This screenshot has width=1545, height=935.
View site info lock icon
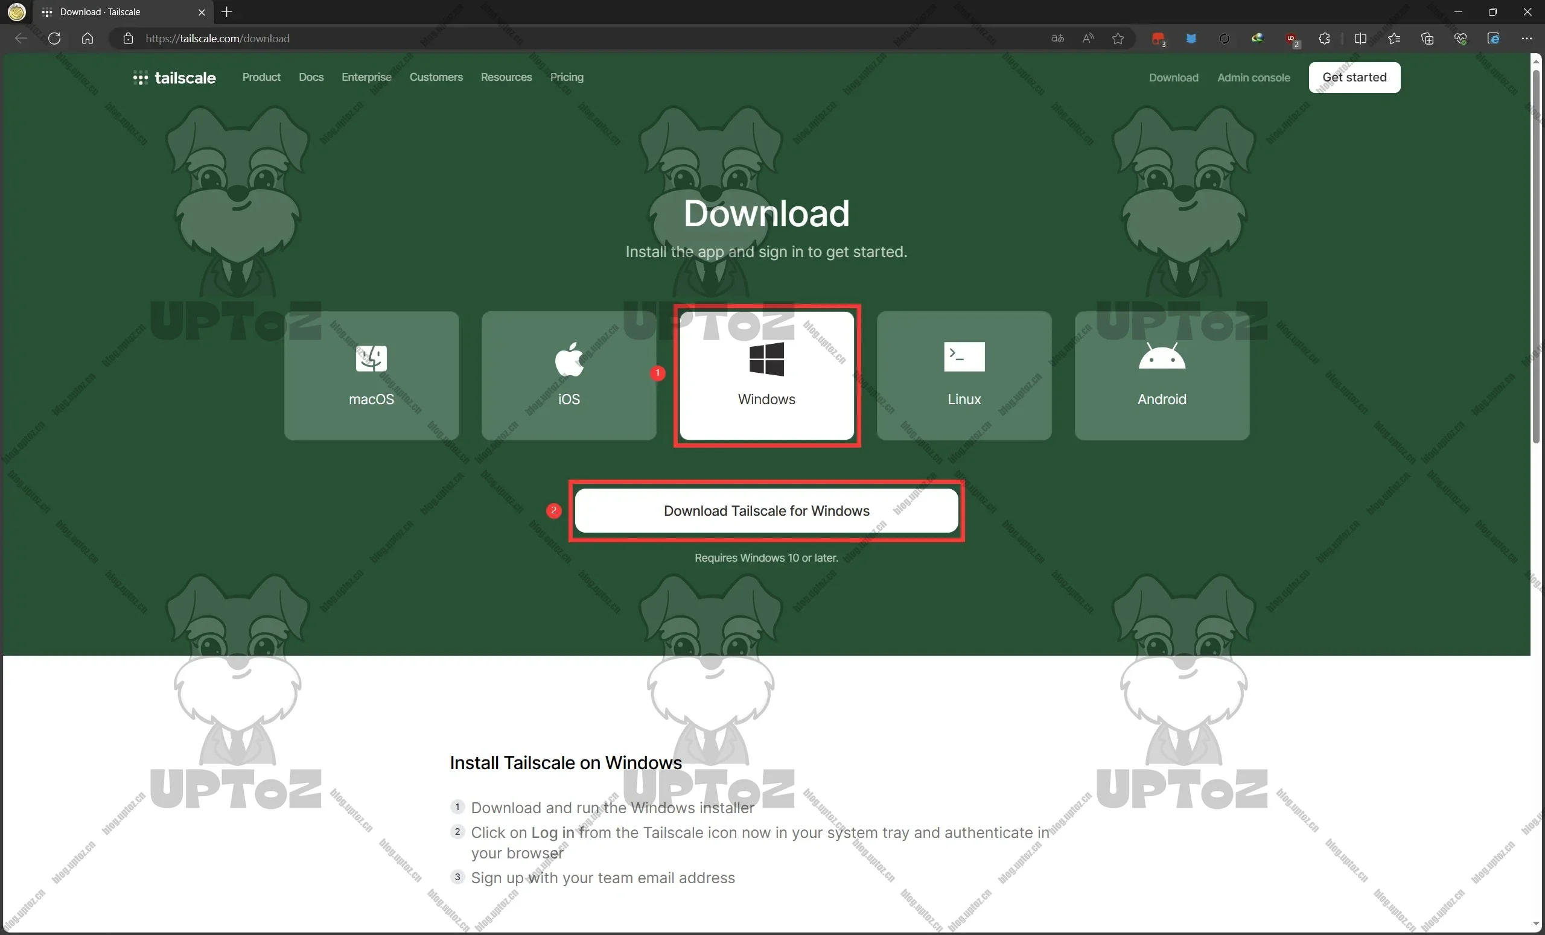click(x=128, y=38)
